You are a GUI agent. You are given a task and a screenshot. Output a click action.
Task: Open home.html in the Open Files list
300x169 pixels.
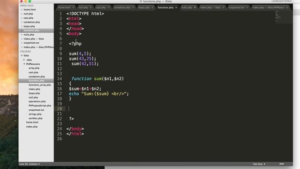click(x=30, y=9)
